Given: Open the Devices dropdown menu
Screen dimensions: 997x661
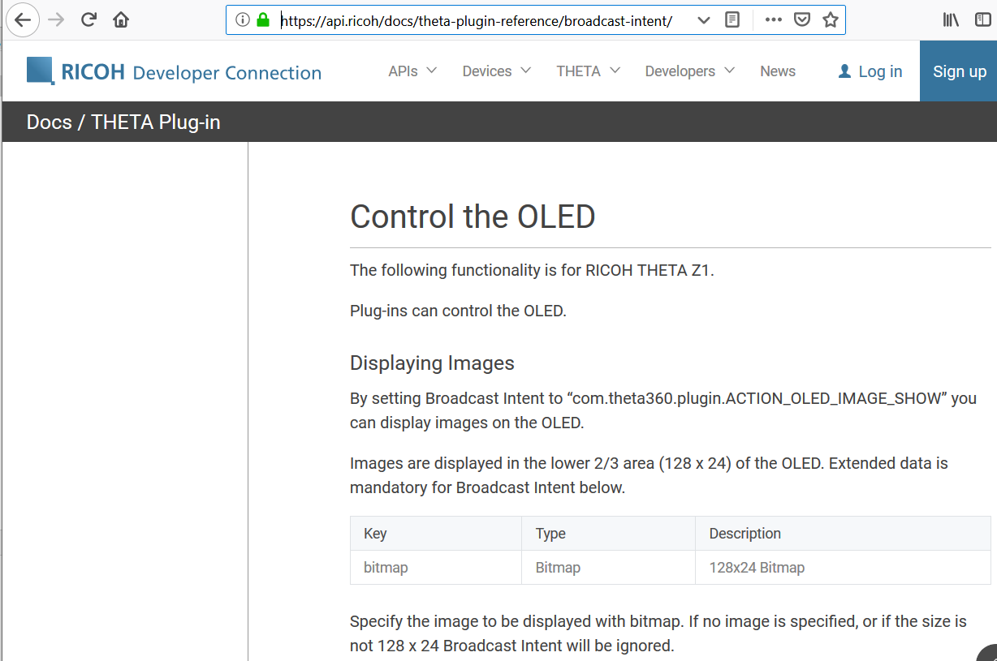Looking at the screenshot, I should 496,71.
